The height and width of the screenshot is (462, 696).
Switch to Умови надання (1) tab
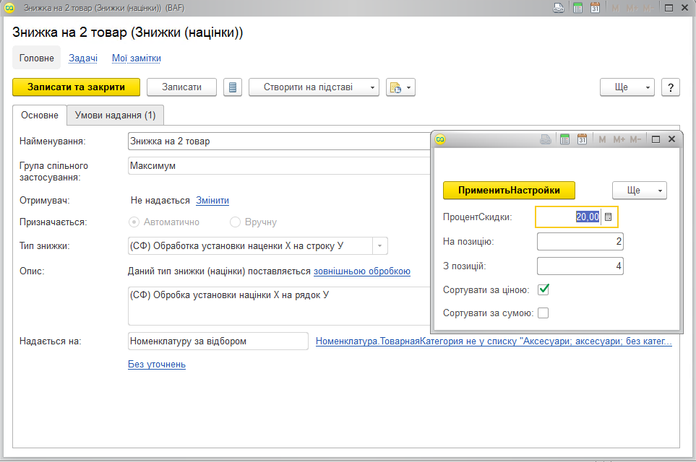click(x=116, y=115)
